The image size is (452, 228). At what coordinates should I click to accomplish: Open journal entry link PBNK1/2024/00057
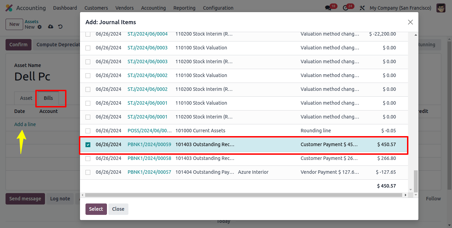[x=149, y=172]
